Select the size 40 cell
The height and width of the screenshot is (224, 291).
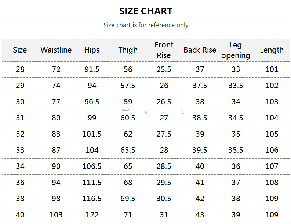(20, 215)
